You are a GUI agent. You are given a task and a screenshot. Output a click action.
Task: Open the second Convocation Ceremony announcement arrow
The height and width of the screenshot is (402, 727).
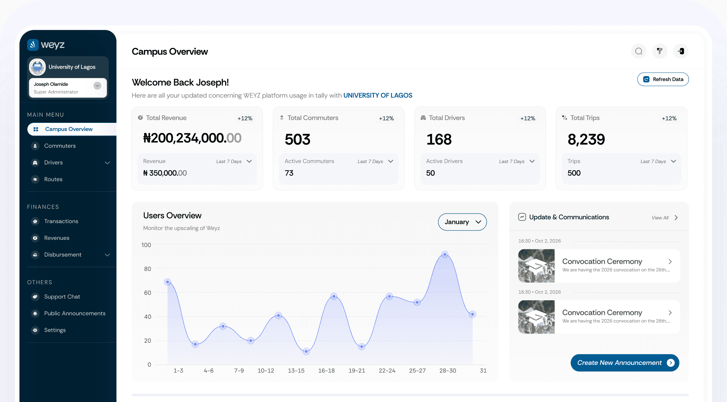tap(670, 313)
